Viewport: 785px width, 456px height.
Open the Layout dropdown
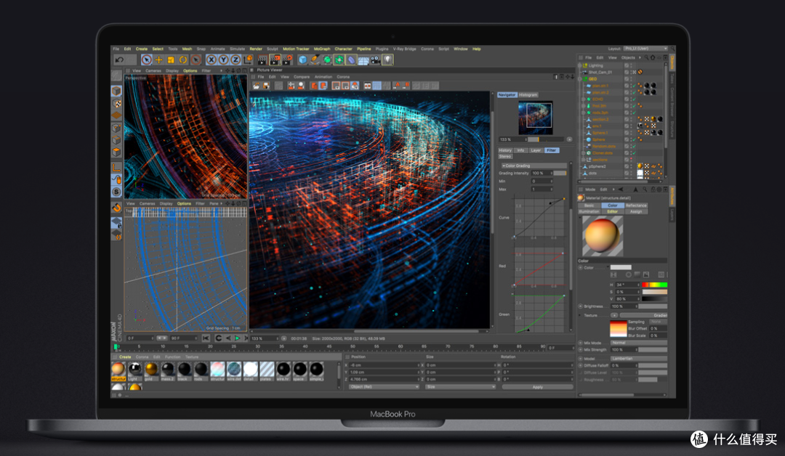645,49
